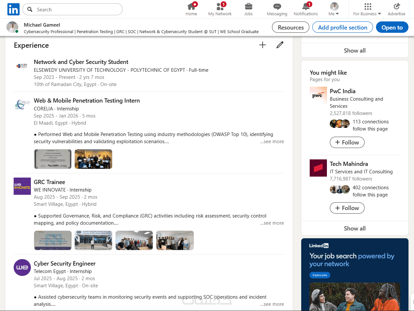
Task: Open the CORELIA company logo
Action: tap(22, 105)
